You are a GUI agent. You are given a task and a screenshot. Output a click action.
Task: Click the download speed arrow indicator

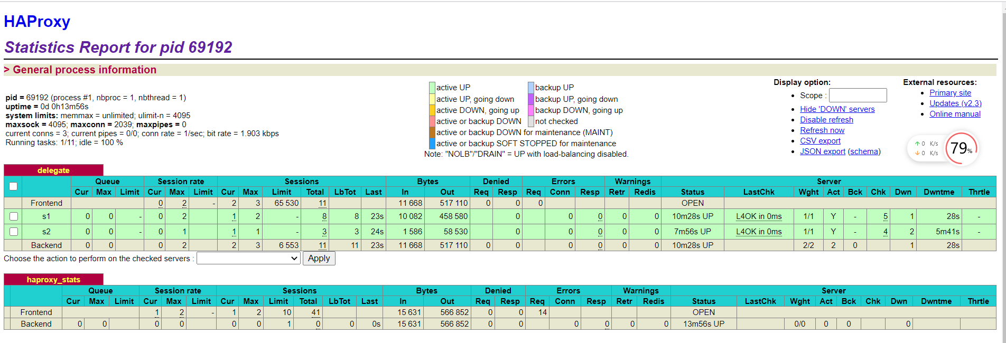(917, 153)
